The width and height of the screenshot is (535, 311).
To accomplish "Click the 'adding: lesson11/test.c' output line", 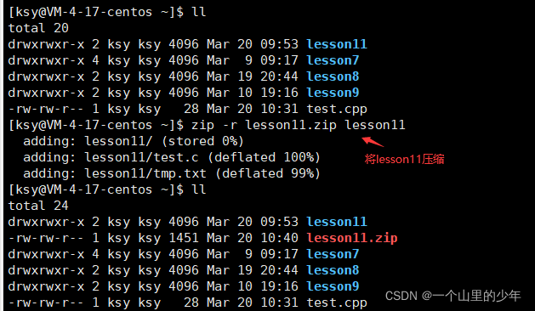I will 172,157.
